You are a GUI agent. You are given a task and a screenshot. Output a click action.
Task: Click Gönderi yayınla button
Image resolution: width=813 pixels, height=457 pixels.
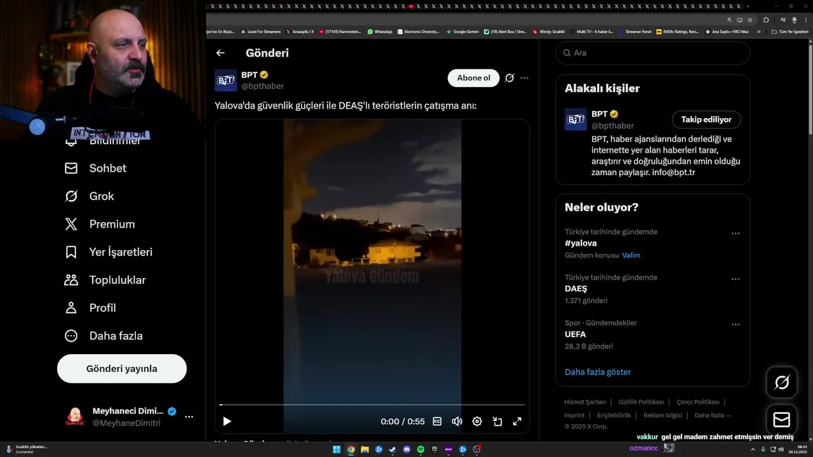pos(122,369)
